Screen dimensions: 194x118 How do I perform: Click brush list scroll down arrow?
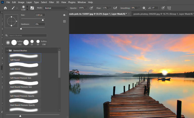[x=59, y=110]
